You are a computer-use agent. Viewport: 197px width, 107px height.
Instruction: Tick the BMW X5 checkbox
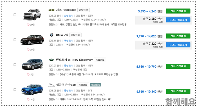15,40
